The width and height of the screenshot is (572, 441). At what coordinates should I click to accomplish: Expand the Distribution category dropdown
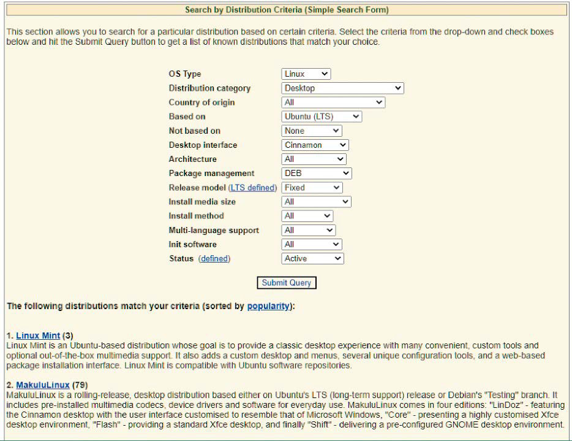[x=342, y=88]
